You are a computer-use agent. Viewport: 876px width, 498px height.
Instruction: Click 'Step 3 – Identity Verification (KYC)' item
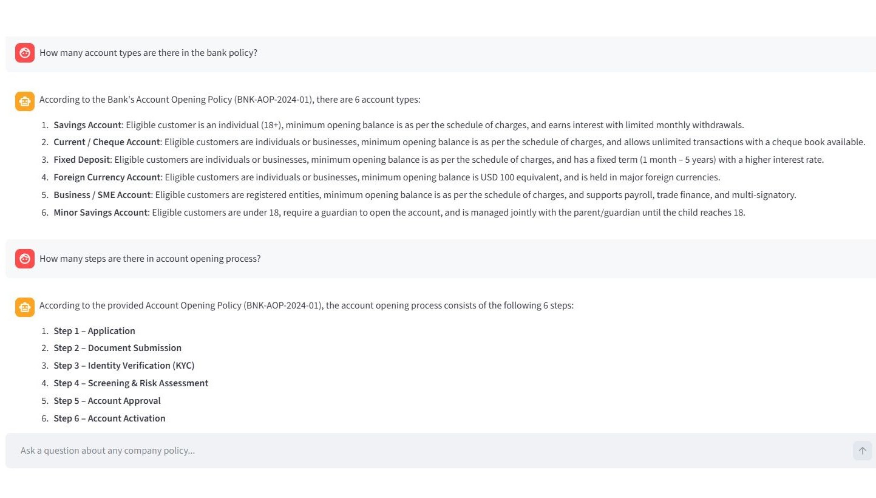pos(124,366)
